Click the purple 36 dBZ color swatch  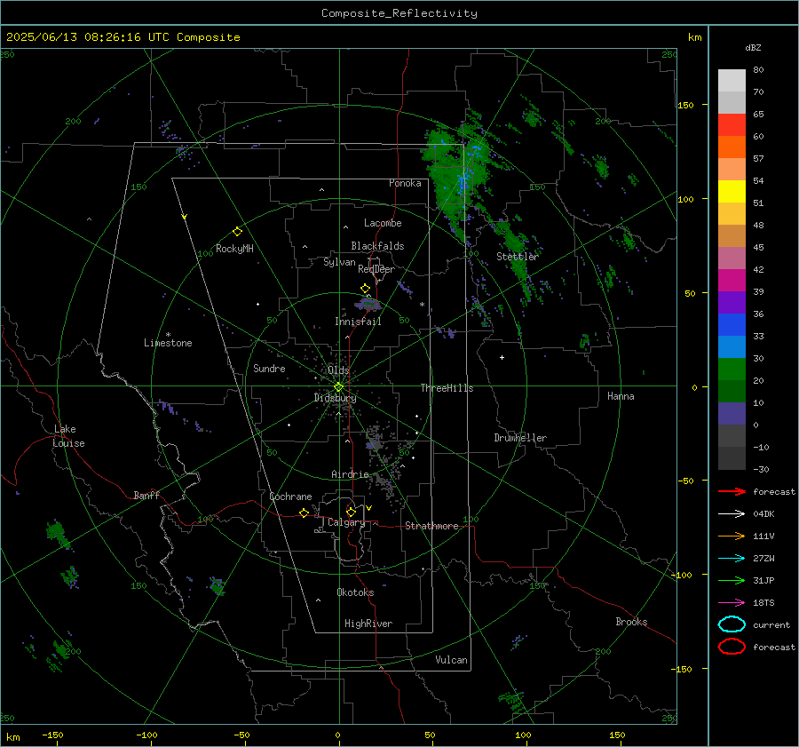tap(732, 302)
